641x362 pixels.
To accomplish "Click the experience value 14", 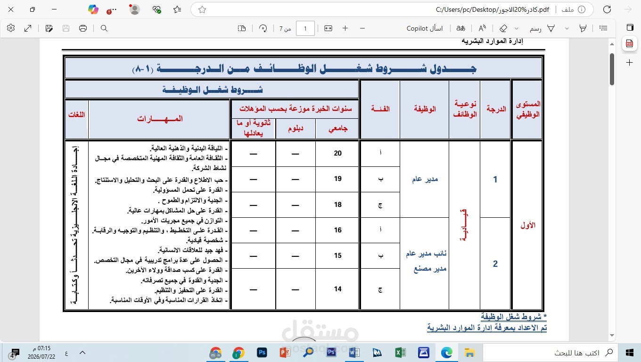I will click(337, 289).
